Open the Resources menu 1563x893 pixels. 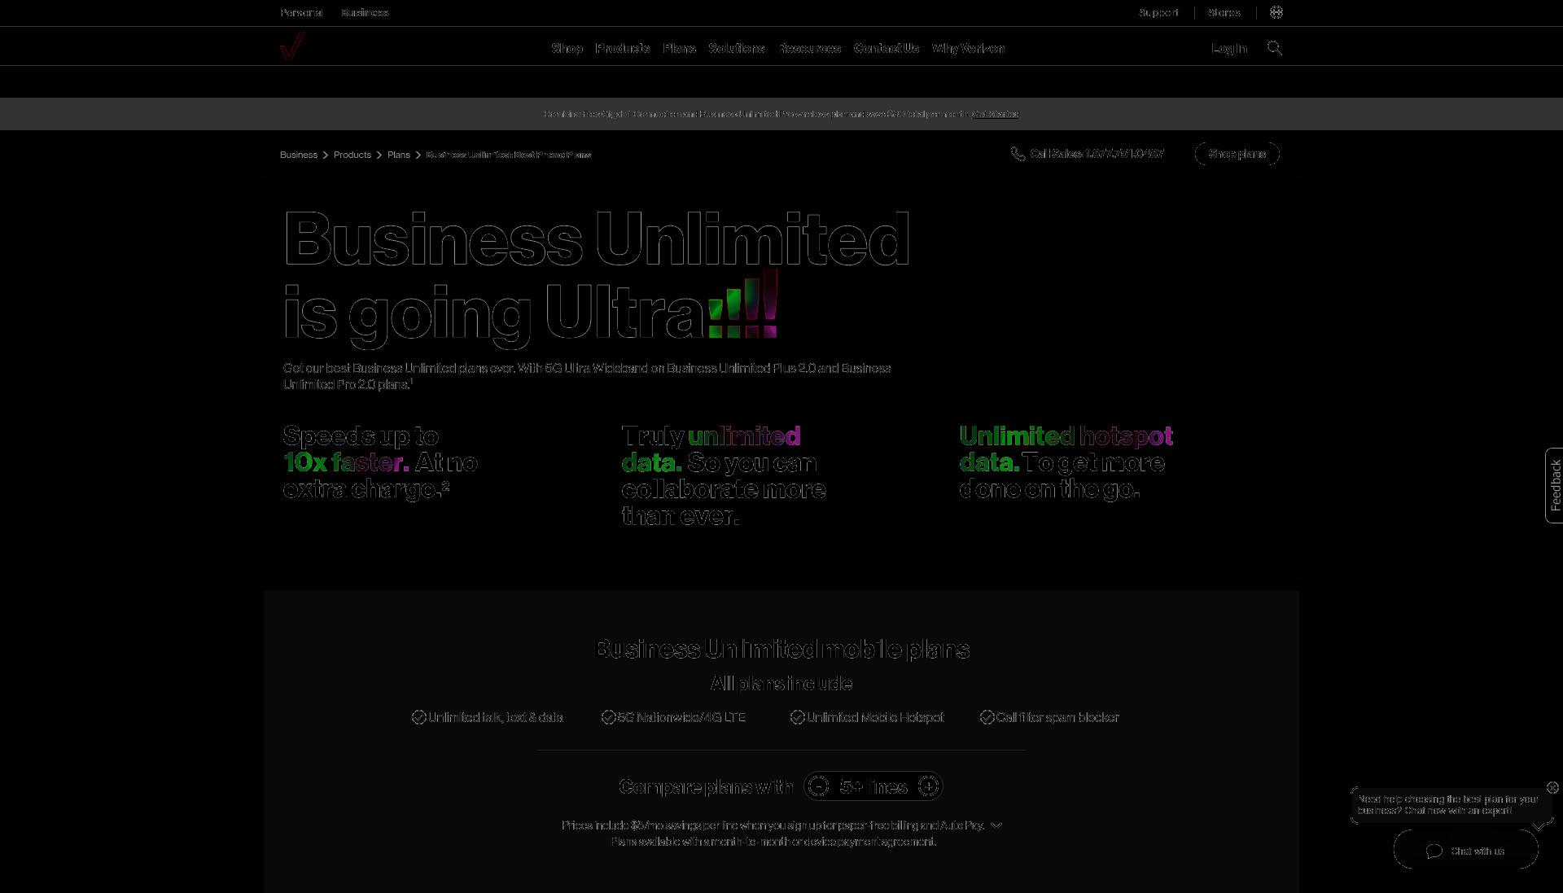point(810,48)
